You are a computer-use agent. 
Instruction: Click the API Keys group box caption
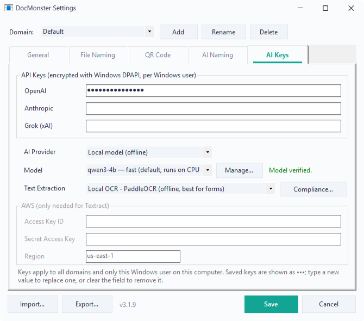click(109, 75)
